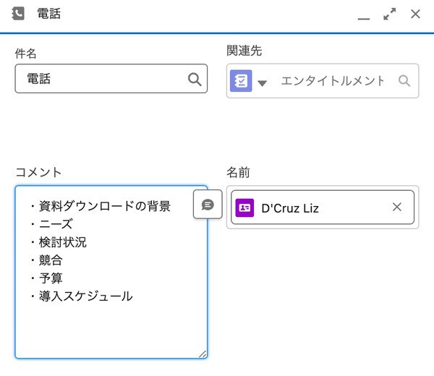Click the search icon in 件名 field
The height and width of the screenshot is (376, 434).
(x=195, y=80)
